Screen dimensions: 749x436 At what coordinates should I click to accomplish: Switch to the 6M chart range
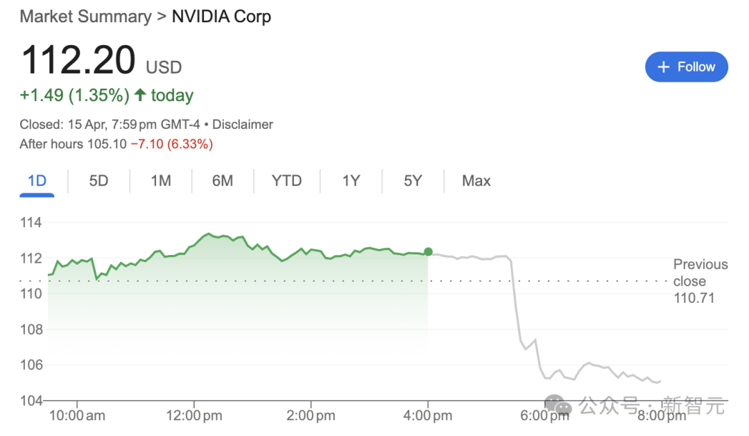[x=223, y=181]
